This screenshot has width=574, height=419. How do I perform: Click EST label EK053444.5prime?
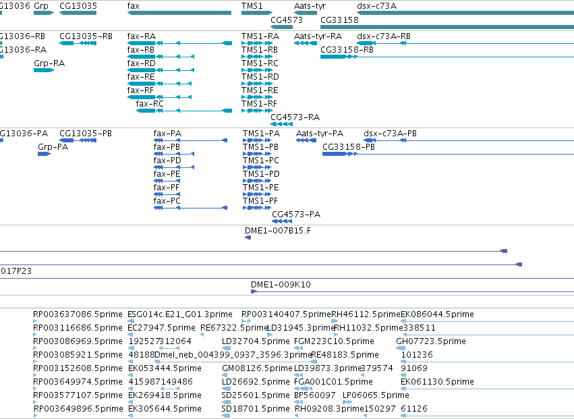(165, 369)
